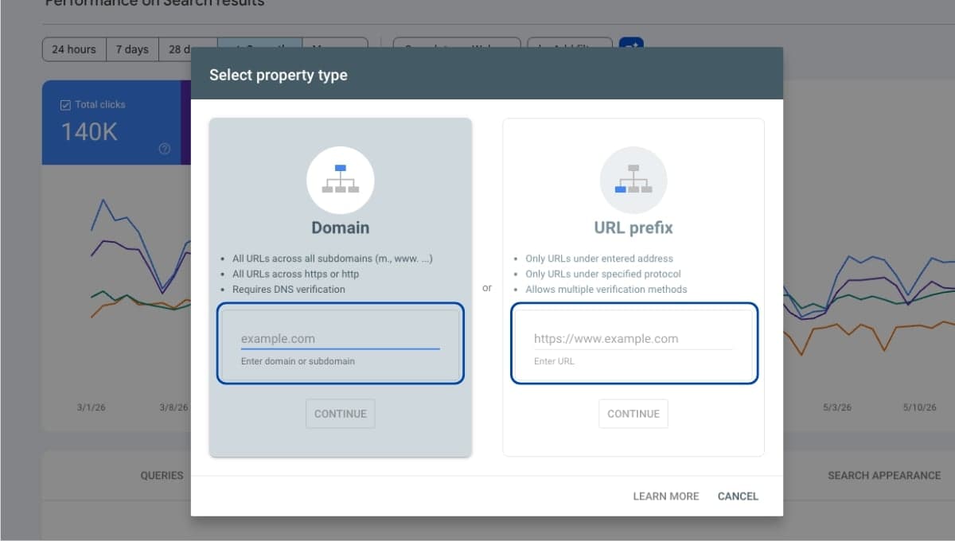Screen dimensions: 955x541
Task: Click 'All URLs across https or http'
Action: 296,274
